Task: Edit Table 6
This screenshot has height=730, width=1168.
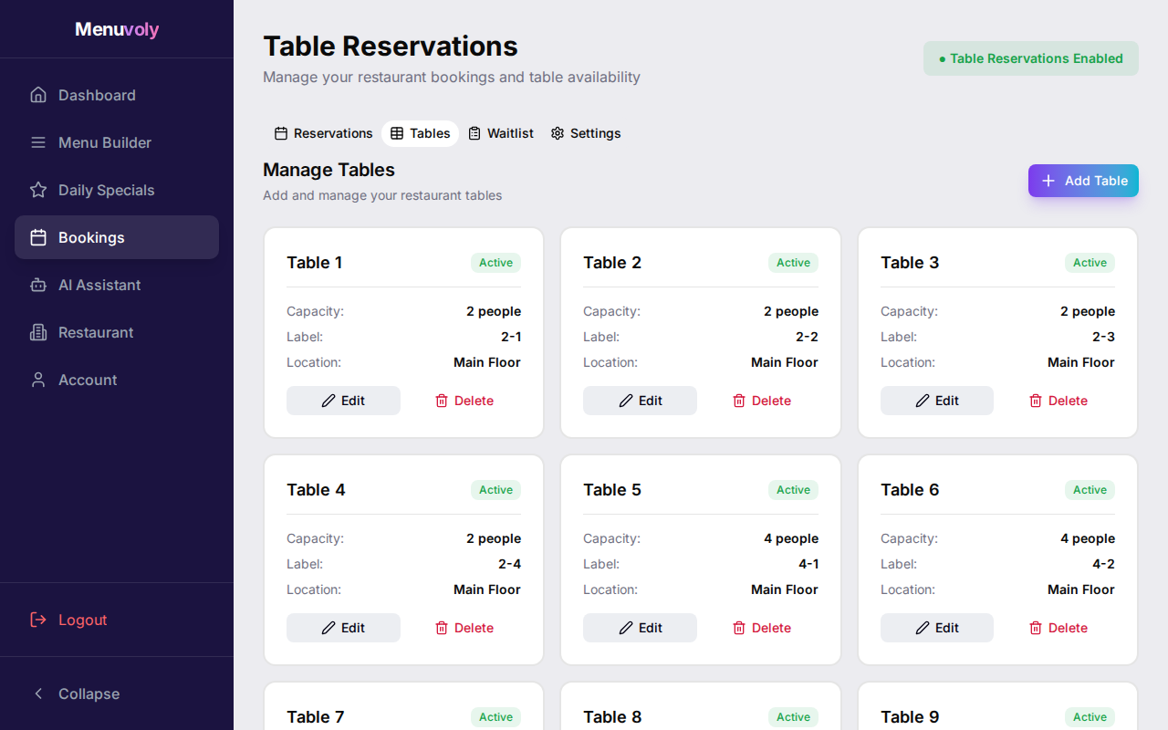Action: tap(937, 628)
